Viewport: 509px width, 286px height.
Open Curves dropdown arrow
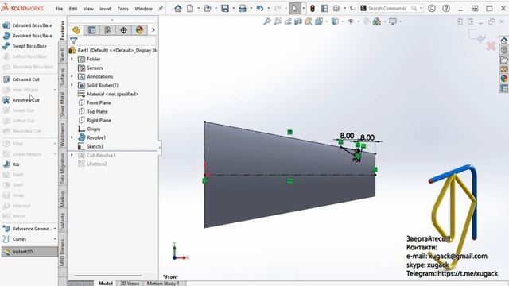(55, 239)
